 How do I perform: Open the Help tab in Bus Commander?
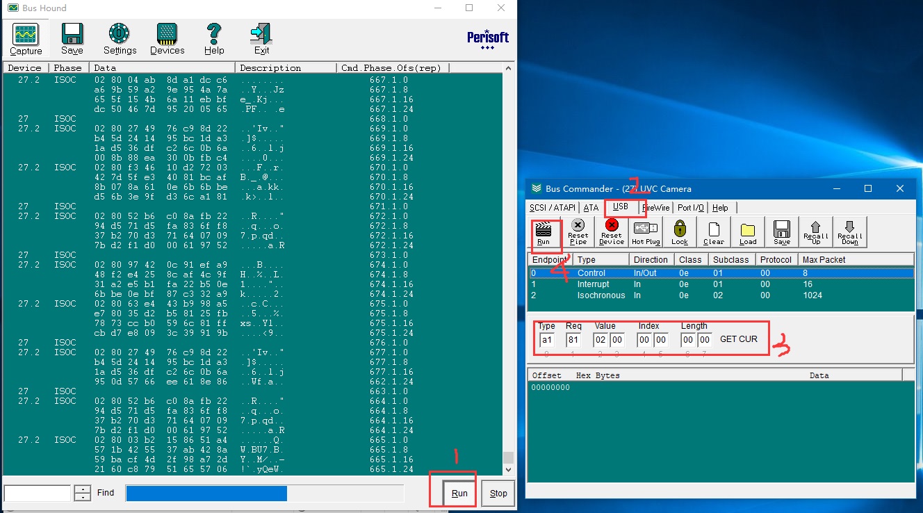(x=721, y=208)
